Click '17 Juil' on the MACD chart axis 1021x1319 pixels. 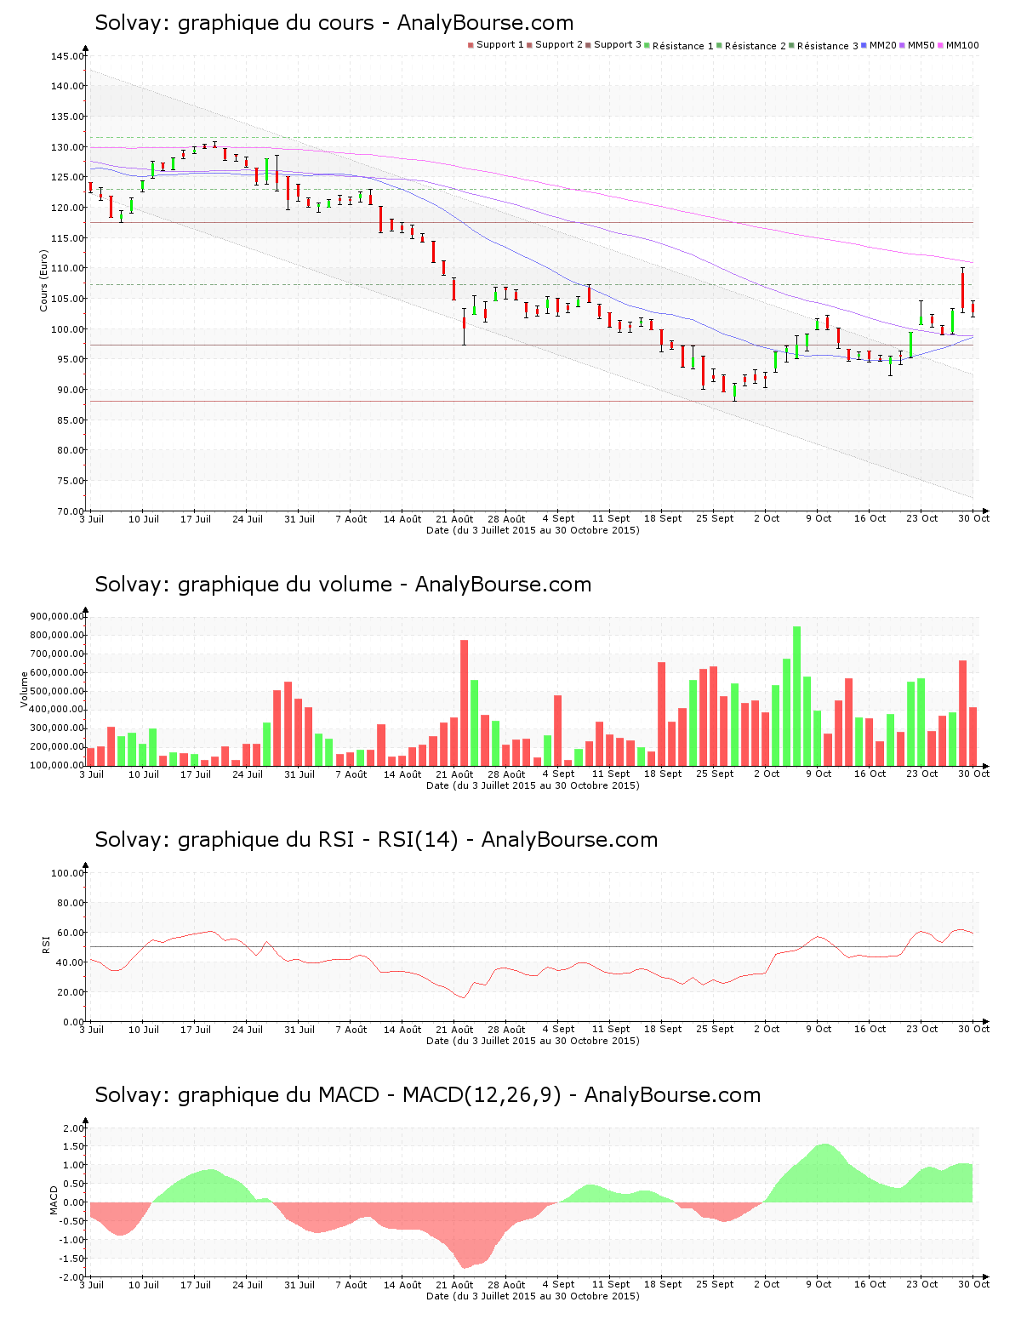click(196, 1285)
